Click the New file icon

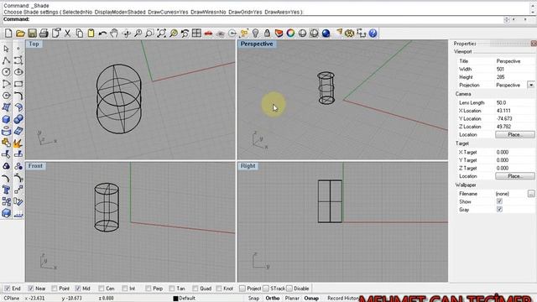[8, 34]
